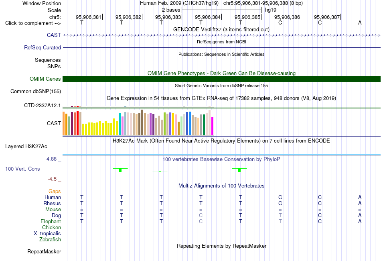
Task: Click ruler position '95,906,387'
Action: pyautogui.click(x=327, y=17)
